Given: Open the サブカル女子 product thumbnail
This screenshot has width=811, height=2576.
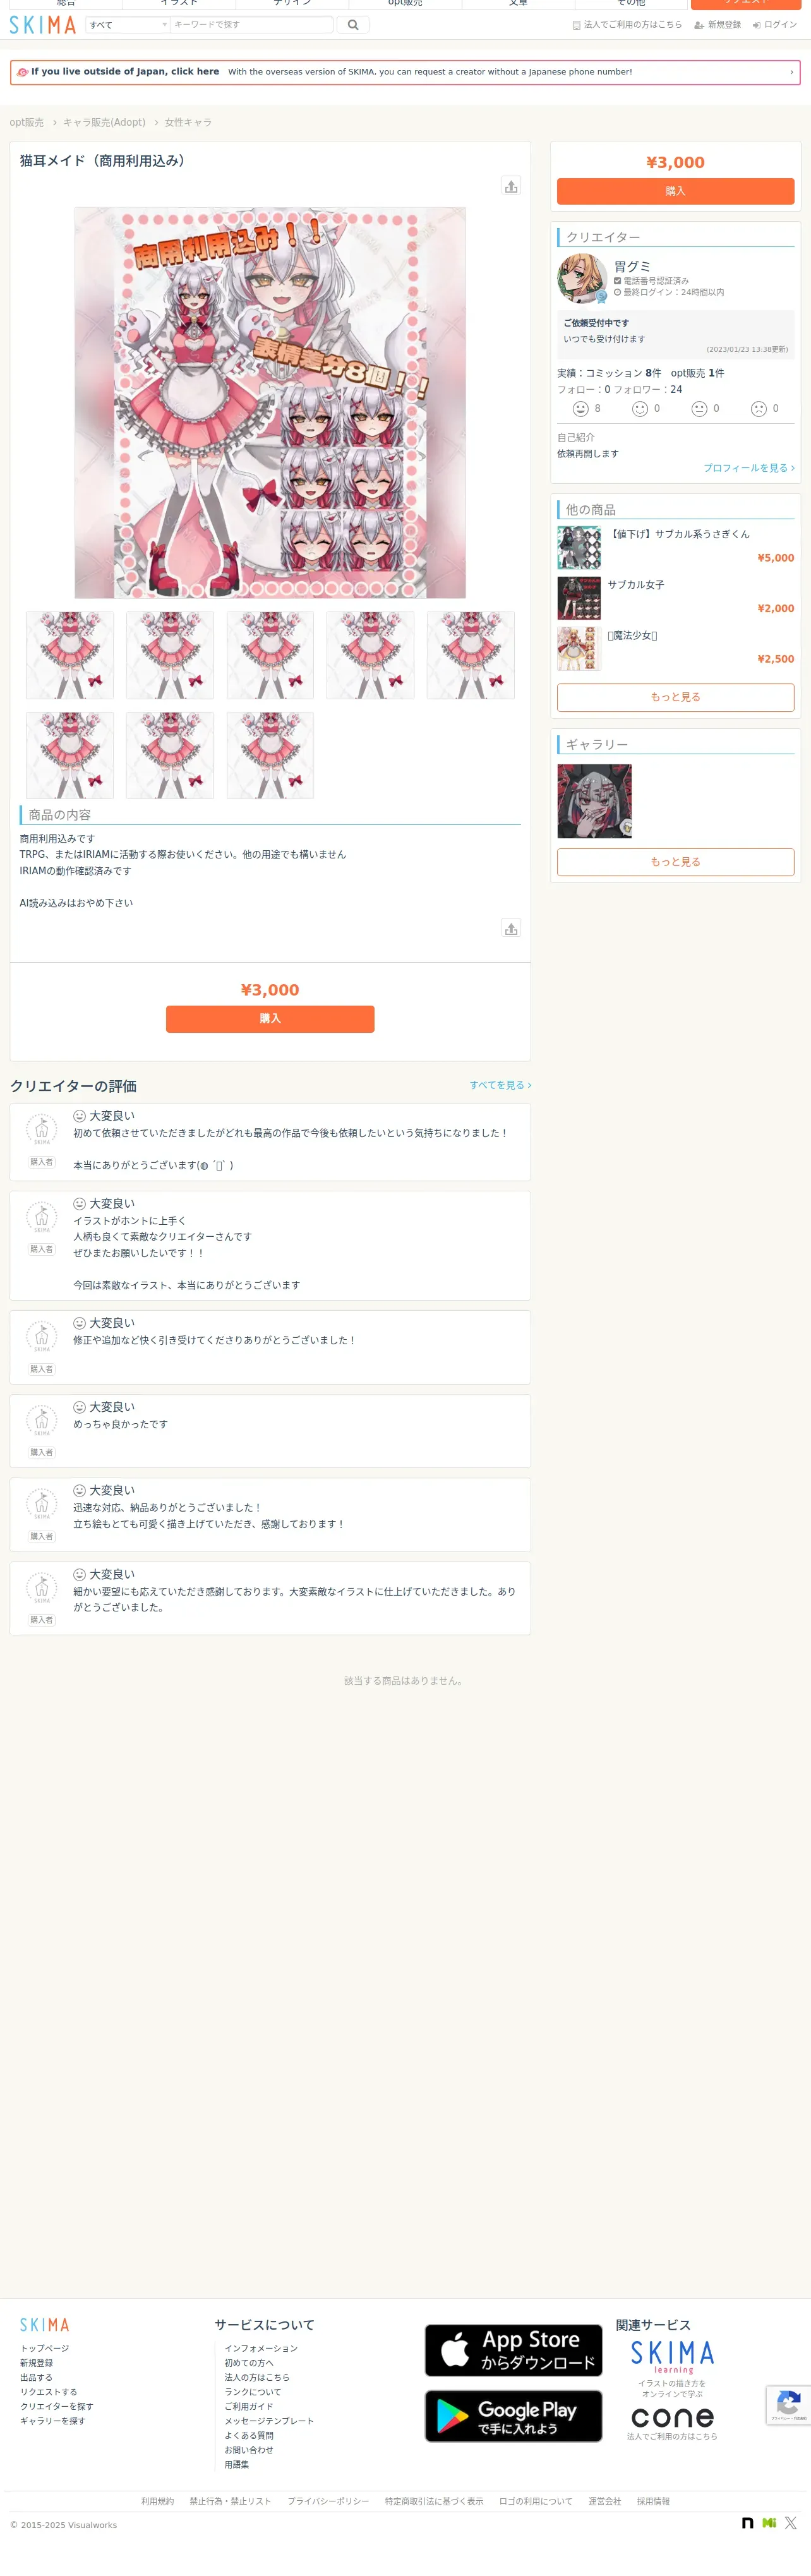Looking at the screenshot, I should point(579,598).
